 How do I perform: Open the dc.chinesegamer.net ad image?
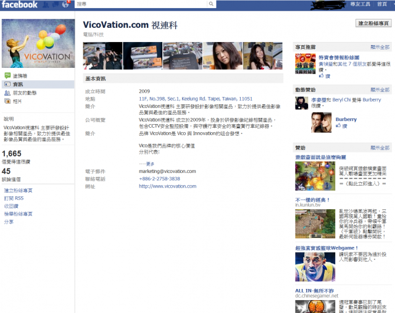pos(315,306)
